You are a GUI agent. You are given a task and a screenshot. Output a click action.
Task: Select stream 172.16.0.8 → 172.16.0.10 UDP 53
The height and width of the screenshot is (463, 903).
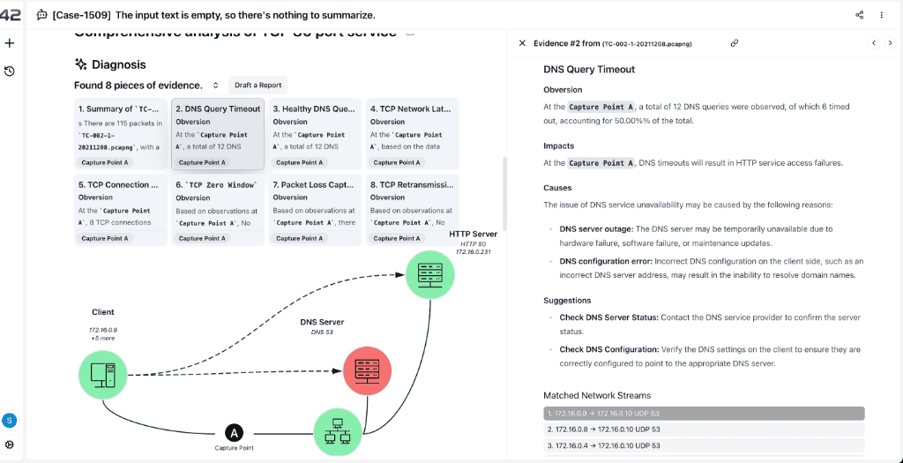(704, 429)
